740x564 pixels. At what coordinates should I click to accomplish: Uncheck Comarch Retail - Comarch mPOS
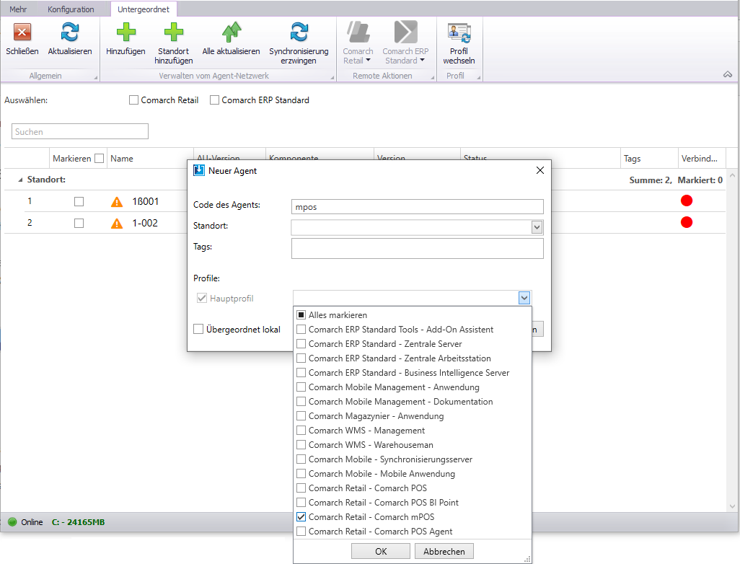[301, 517]
